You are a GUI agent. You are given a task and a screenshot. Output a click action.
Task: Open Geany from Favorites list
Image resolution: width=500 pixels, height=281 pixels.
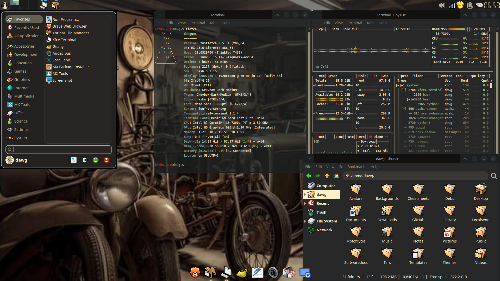pos(78,47)
